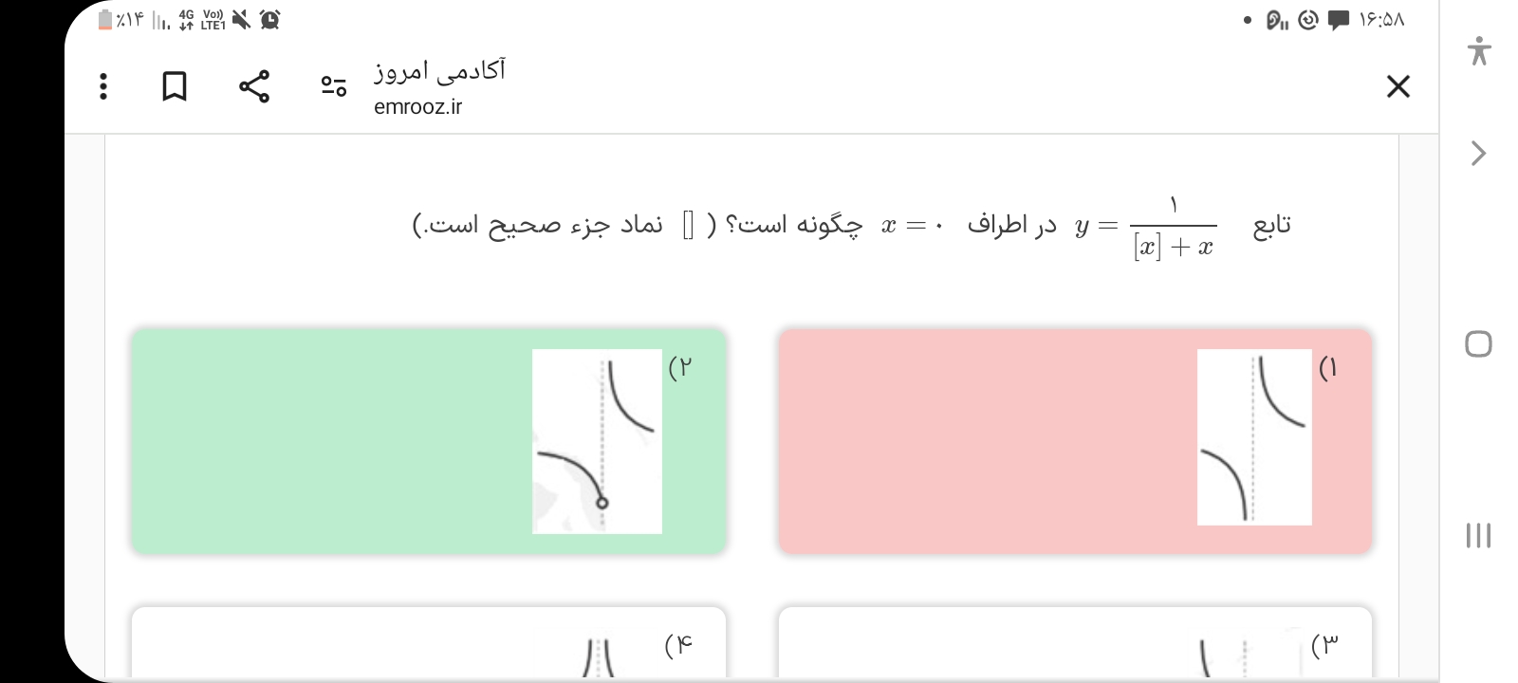Image resolution: width=1518 pixels, height=683 pixels.
Task: Tap the emrooz.ir site address
Action: [417, 106]
